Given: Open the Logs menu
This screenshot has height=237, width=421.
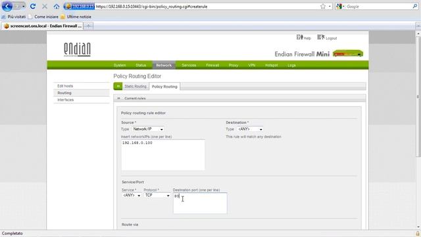Looking at the screenshot, I should pos(291,65).
